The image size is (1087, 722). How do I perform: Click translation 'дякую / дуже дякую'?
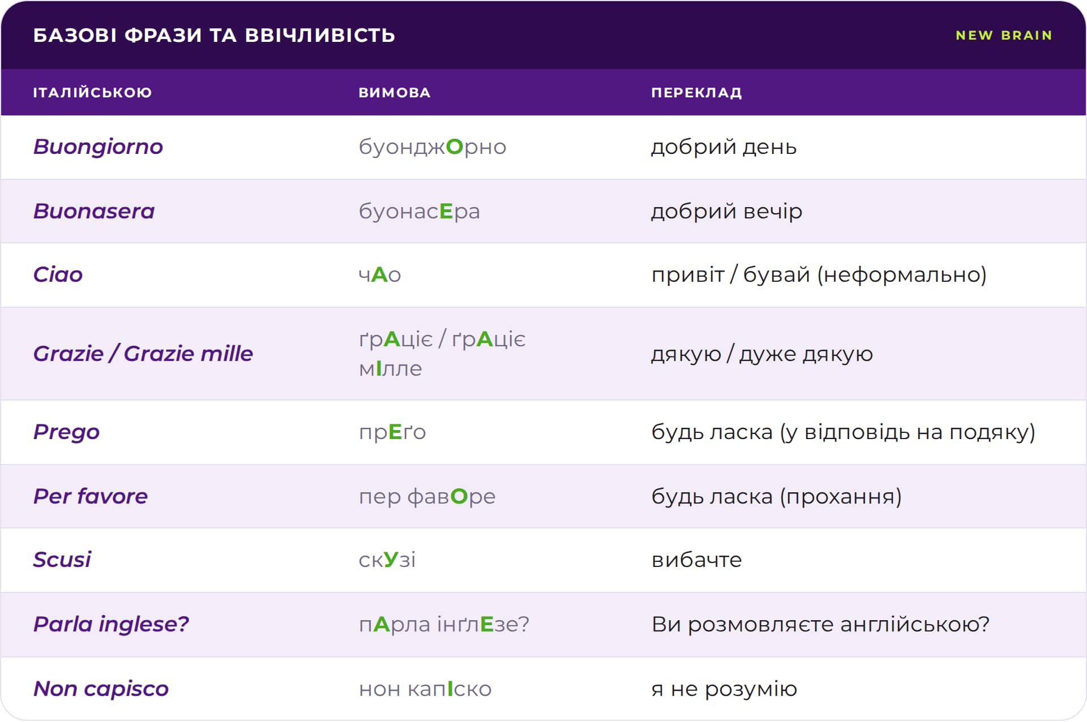pos(762,354)
